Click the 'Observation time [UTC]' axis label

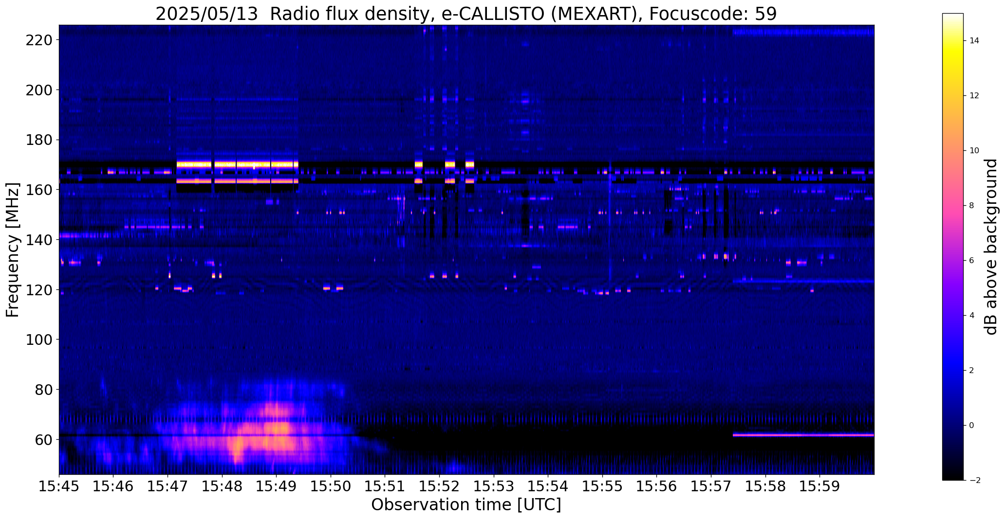[466, 505]
